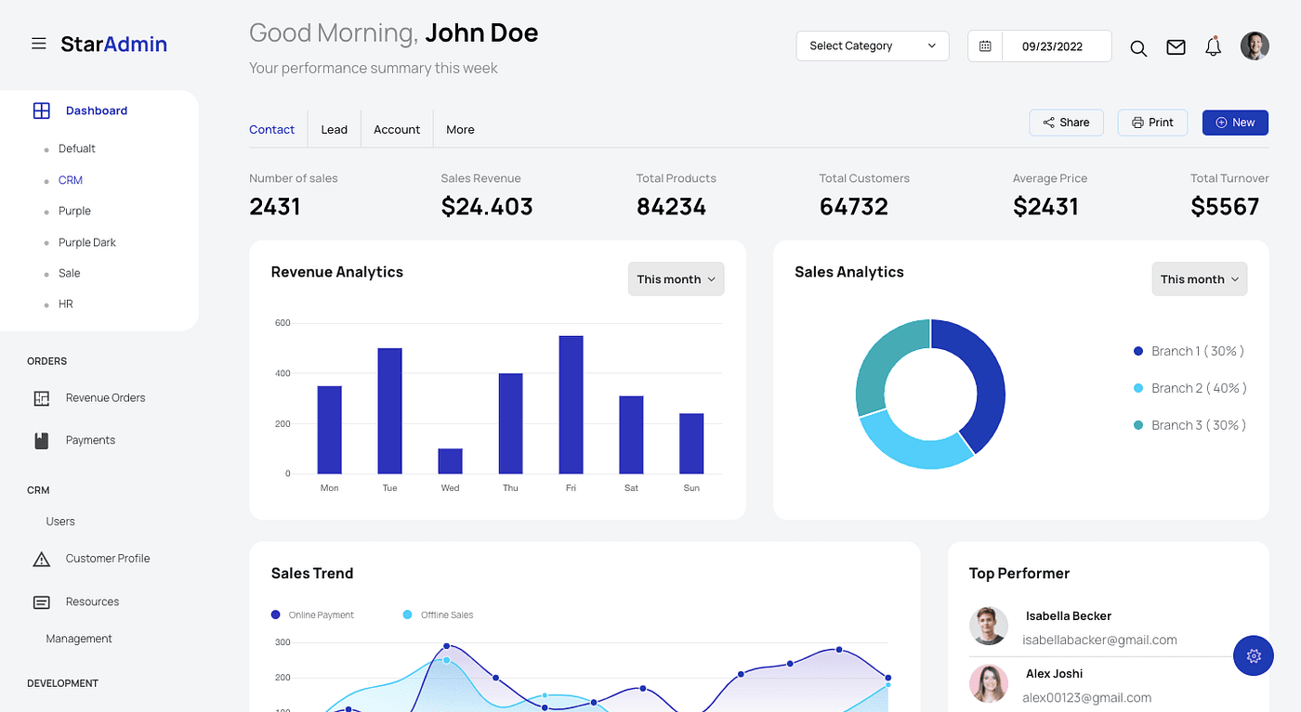This screenshot has height=712, width=1301.
Task: Open the search icon in the header
Action: pos(1138,48)
